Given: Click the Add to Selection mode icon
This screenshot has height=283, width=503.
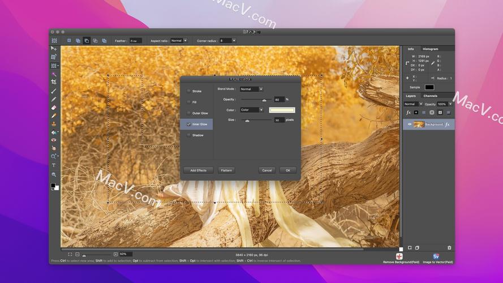Looking at the screenshot, I should click(78, 41).
